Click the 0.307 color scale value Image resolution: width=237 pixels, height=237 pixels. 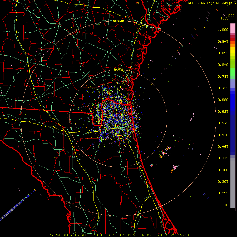pos(223,182)
